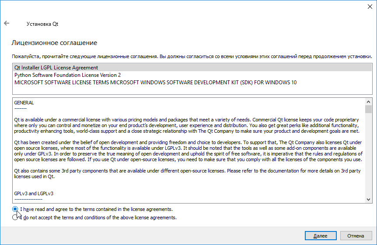
Task: Click the GENERAL heading in license text
Action: click(24, 103)
